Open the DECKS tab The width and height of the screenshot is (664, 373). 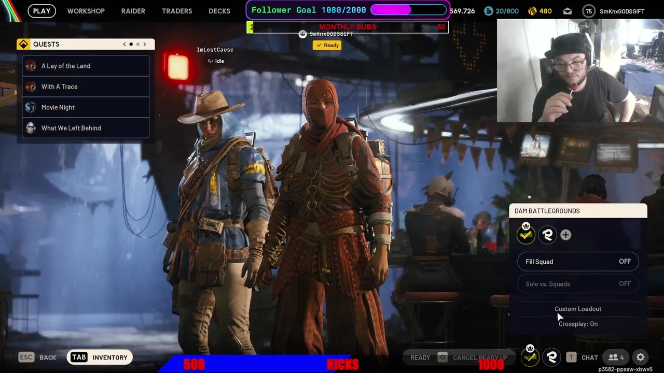[x=219, y=11]
